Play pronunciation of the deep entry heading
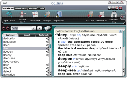This screenshot has width=127, height=103. (x=56, y=34)
